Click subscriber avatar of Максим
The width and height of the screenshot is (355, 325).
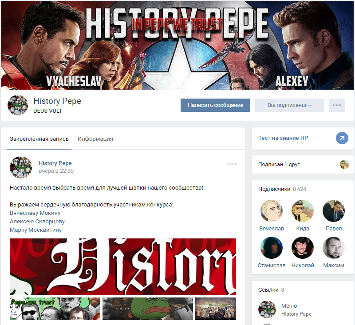pos(334,248)
